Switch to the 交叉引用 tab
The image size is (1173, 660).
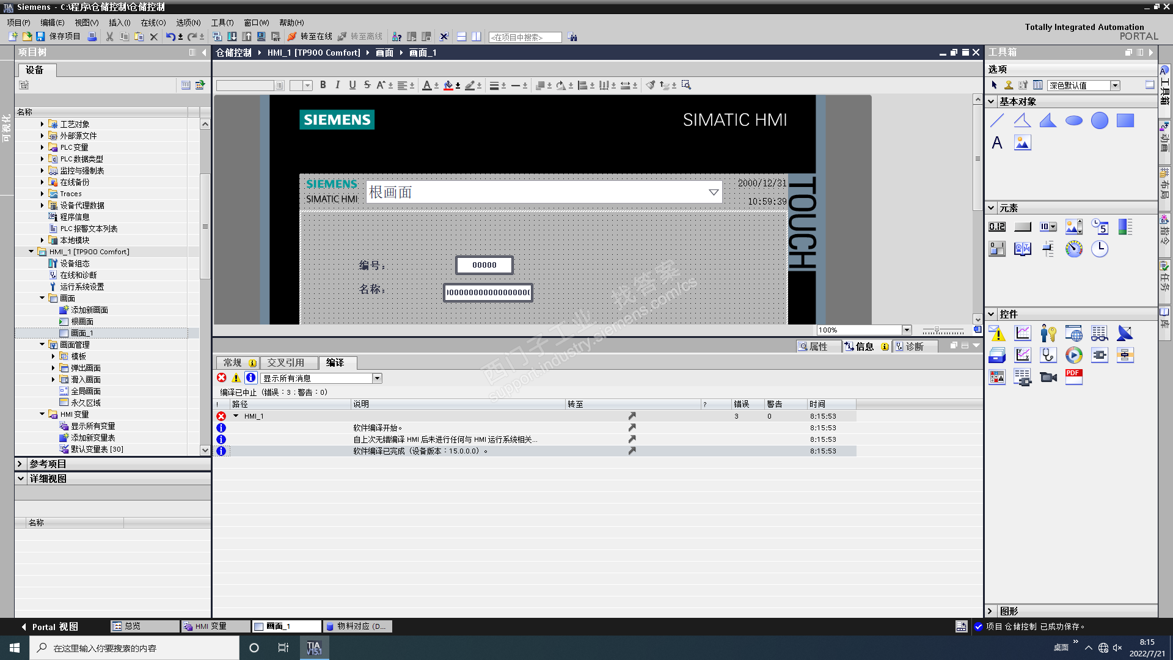pos(285,362)
